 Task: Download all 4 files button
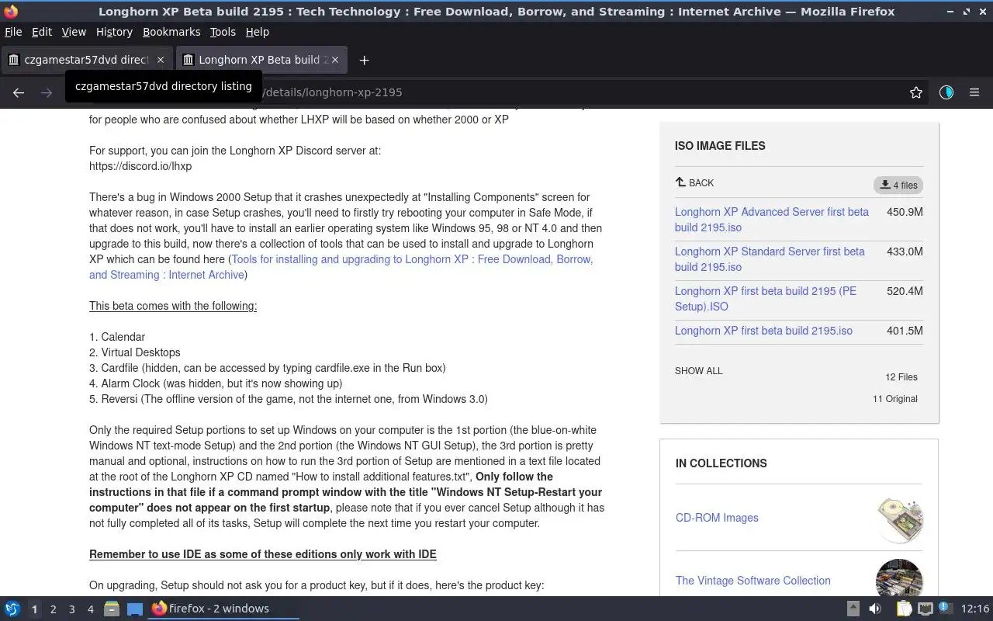click(898, 185)
